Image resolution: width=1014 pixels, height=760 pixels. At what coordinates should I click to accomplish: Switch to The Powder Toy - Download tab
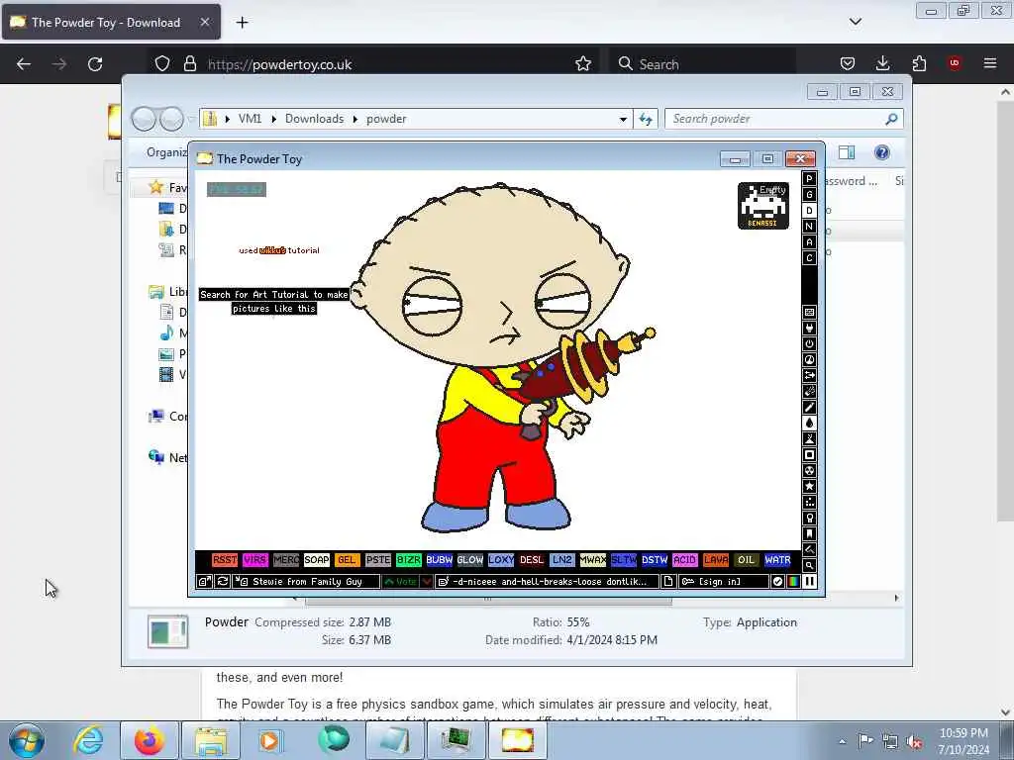point(111,23)
